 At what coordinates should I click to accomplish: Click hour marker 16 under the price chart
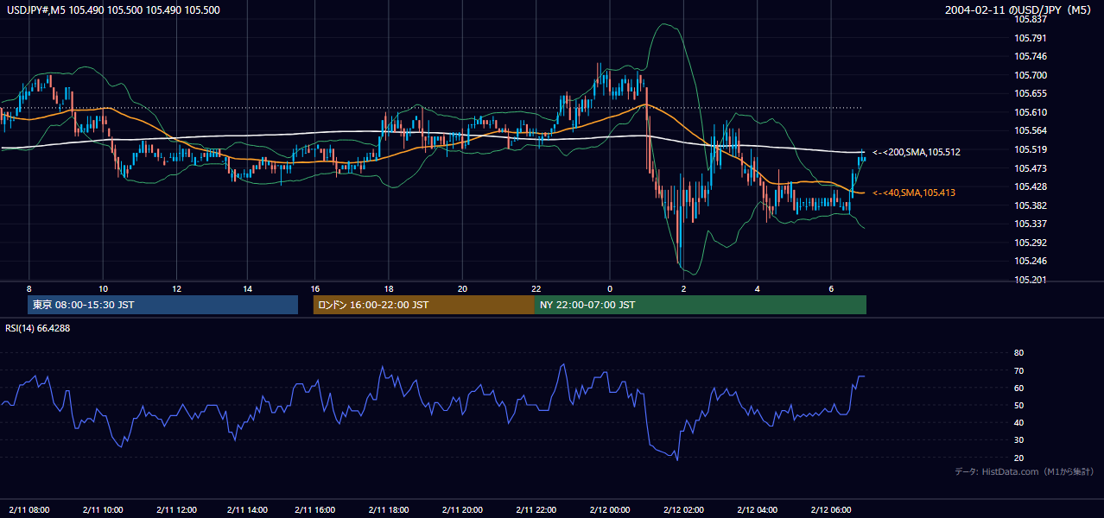tap(315, 288)
